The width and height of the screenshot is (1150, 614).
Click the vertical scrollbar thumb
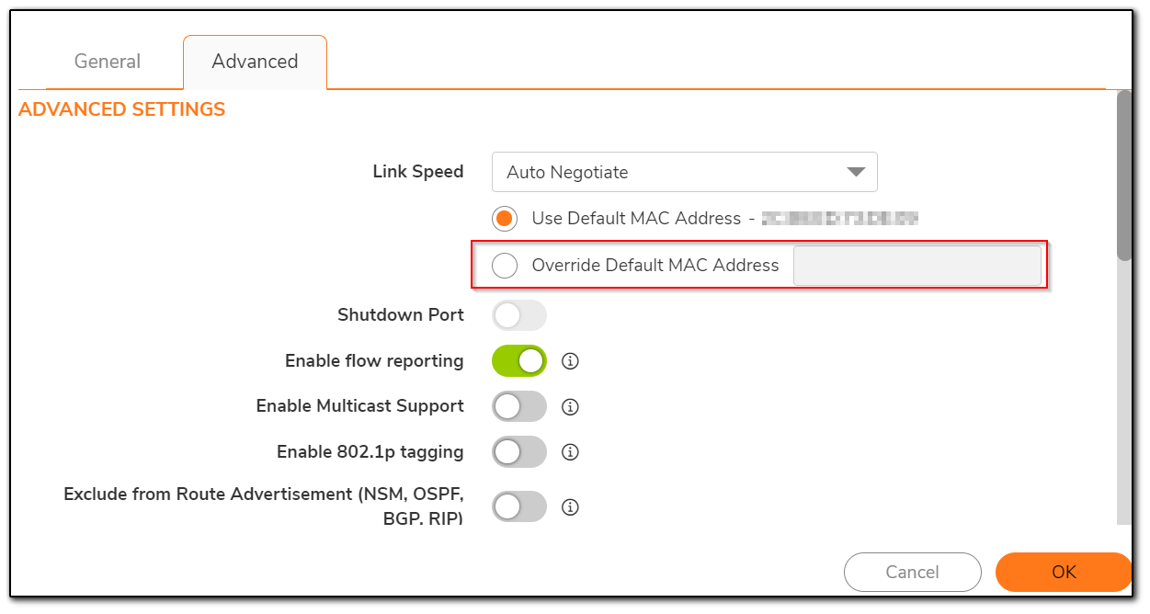(x=1123, y=175)
